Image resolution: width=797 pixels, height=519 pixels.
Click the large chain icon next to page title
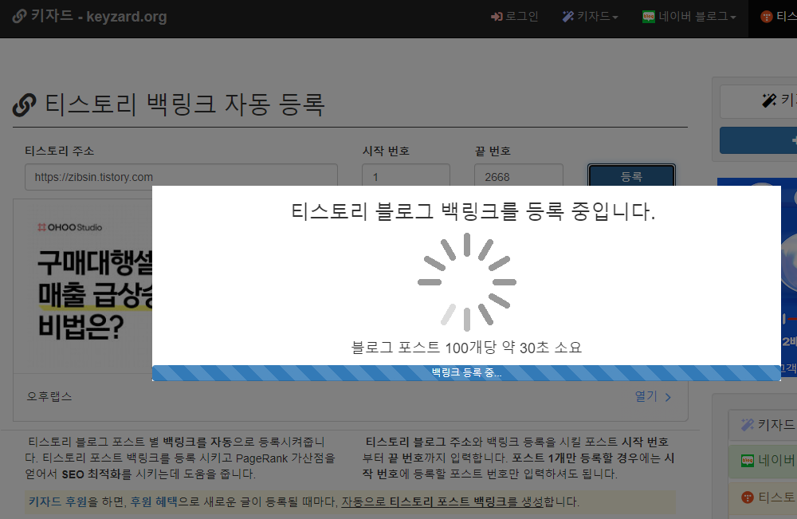tap(25, 105)
